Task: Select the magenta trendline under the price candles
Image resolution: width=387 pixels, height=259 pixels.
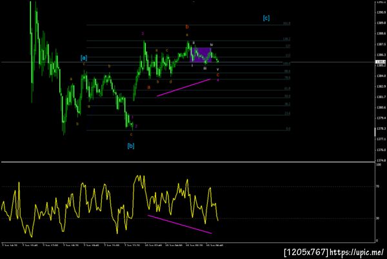Action: (183, 87)
